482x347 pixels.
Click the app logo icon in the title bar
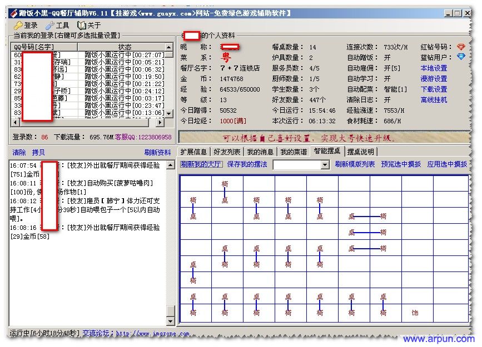coord(13,13)
